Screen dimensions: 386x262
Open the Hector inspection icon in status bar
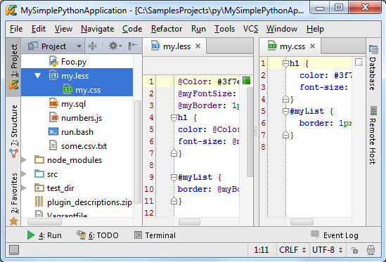[371, 250]
